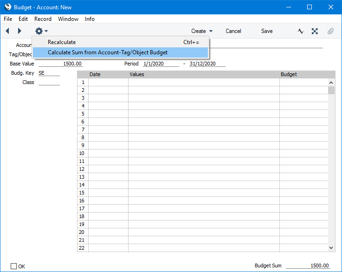Click the Date column header
The image size is (342, 272).
[95, 74]
